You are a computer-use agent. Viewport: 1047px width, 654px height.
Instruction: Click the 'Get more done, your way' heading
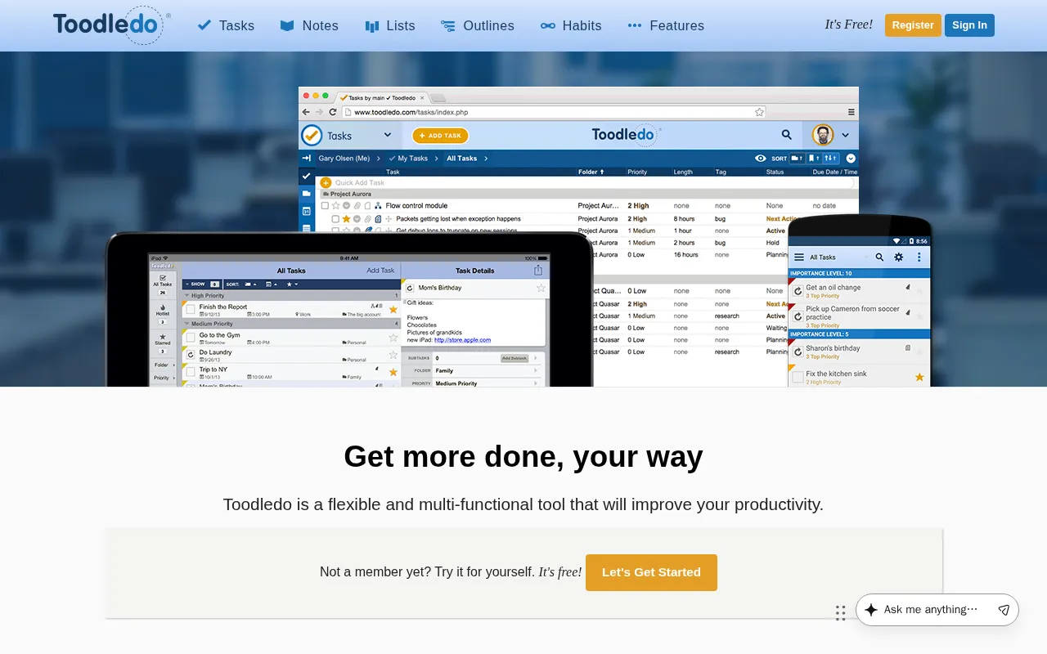tap(523, 456)
